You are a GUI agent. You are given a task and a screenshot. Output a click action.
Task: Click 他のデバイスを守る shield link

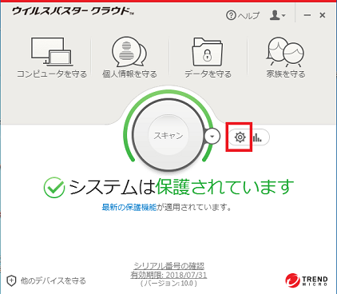coord(46,280)
